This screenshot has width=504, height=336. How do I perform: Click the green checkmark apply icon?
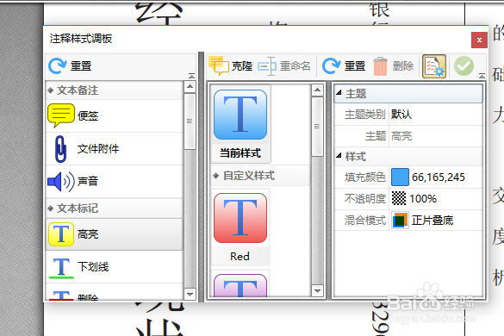coord(464,66)
